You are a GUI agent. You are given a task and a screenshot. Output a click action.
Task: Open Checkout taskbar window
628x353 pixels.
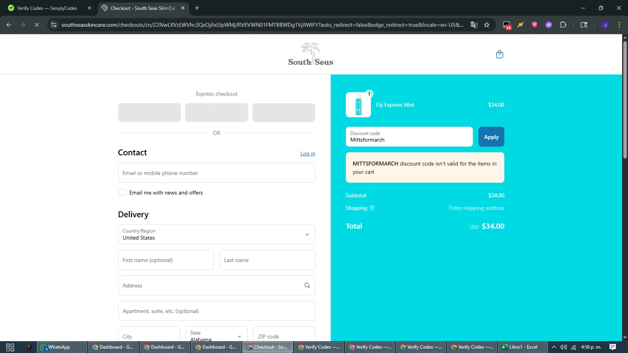[268, 347]
